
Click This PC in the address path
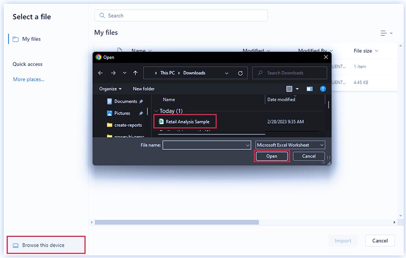(x=167, y=73)
